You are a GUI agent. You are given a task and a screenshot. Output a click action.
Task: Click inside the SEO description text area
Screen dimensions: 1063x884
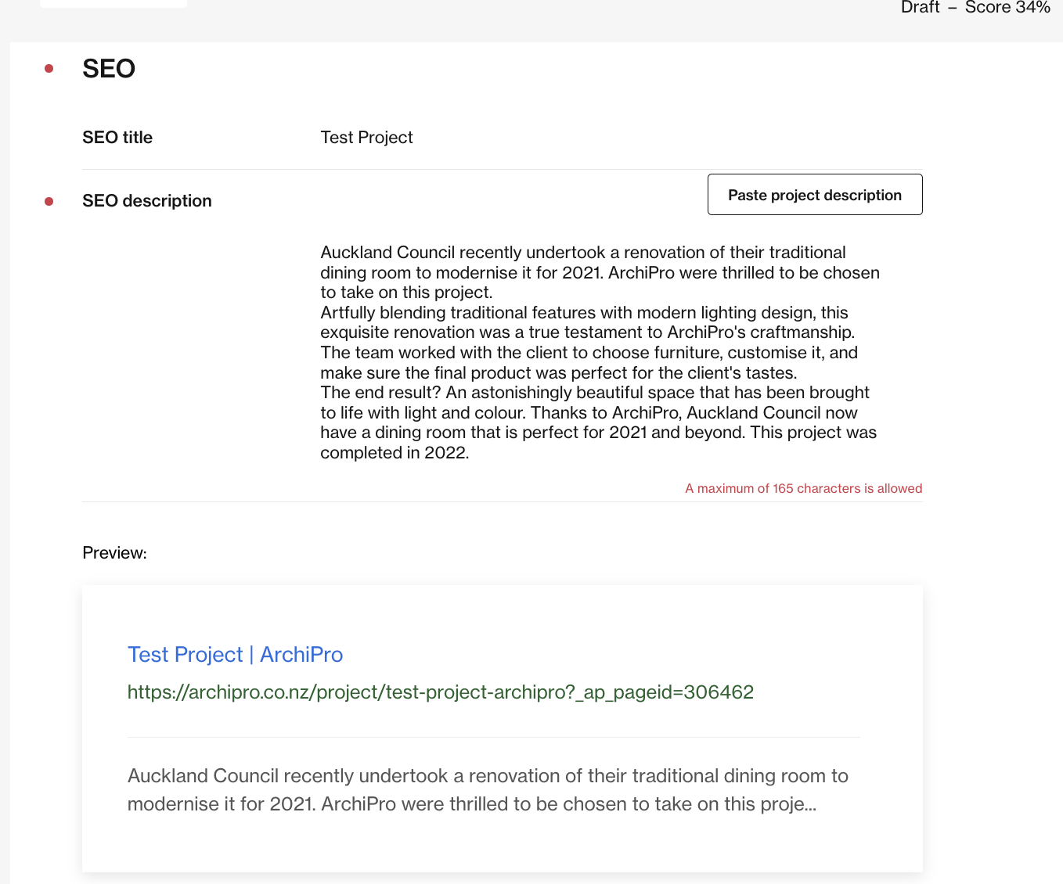coord(600,353)
